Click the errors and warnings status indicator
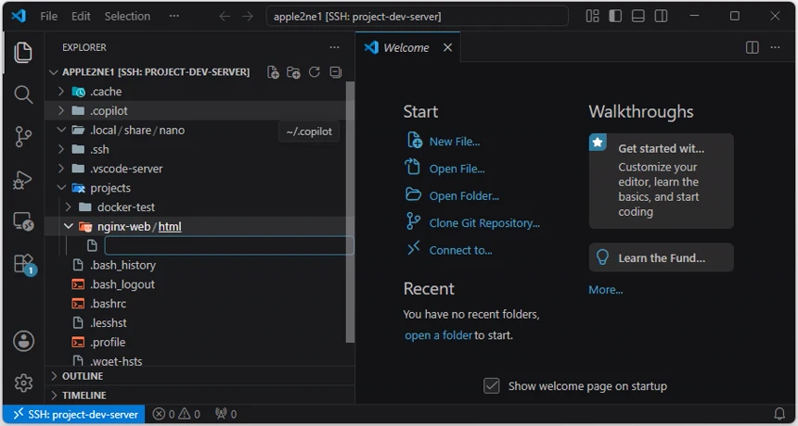Screen dimensions: 798x426 click(x=176, y=414)
